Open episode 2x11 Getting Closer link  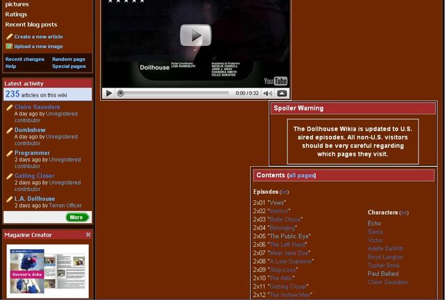pyautogui.click(x=288, y=287)
